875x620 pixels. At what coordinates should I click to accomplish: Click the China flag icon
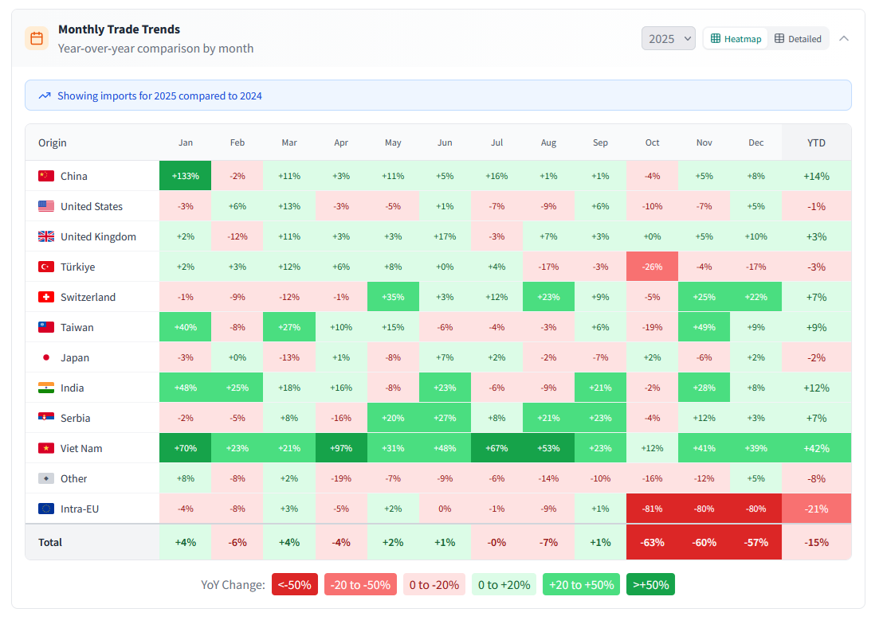point(46,175)
